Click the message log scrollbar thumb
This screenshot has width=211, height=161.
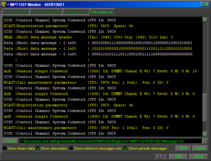tap(205, 108)
